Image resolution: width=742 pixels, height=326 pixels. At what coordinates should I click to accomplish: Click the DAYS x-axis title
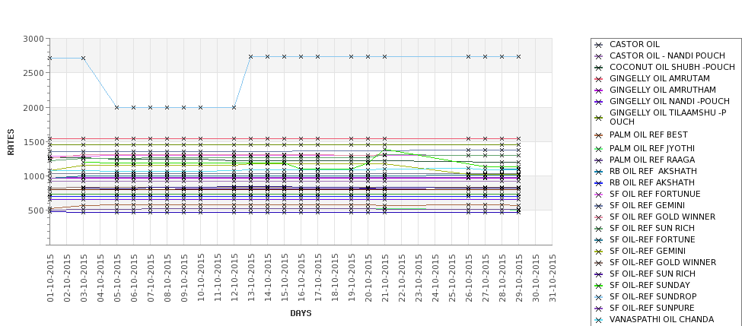tap(301, 313)
